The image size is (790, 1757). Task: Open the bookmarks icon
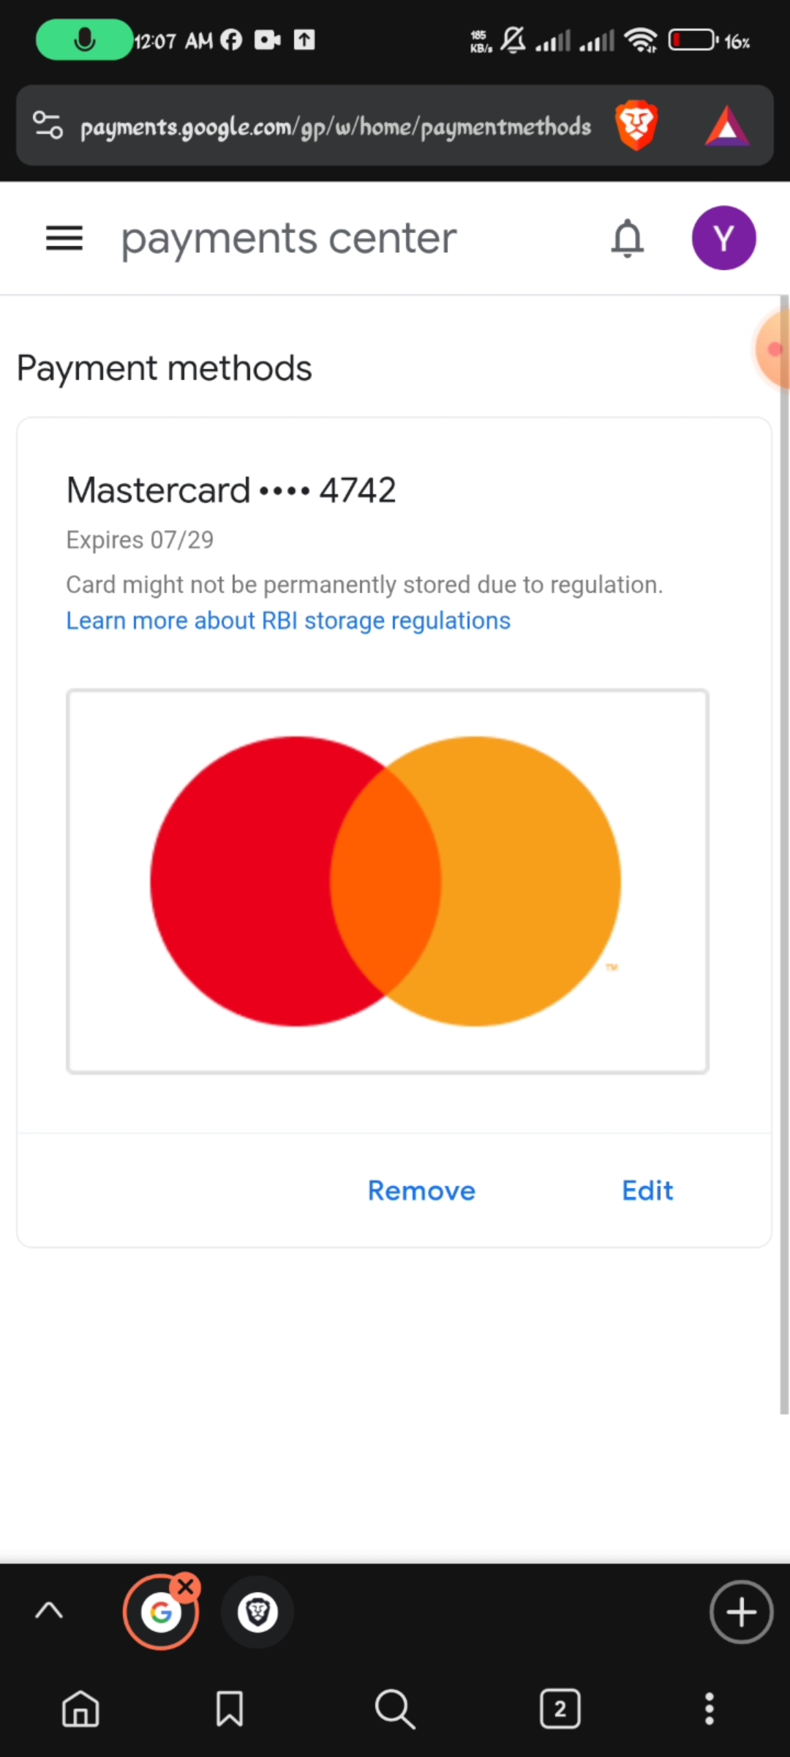click(x=230, y=1709)
